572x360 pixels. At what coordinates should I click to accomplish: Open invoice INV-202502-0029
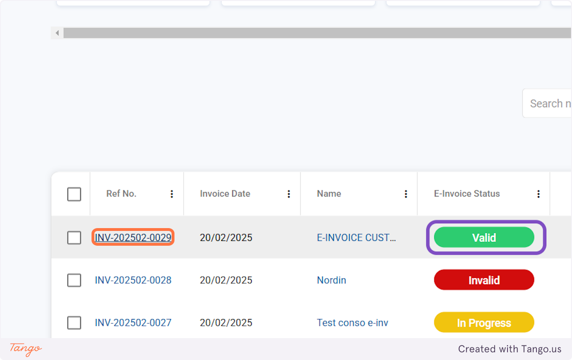click(x=133, y=237)
